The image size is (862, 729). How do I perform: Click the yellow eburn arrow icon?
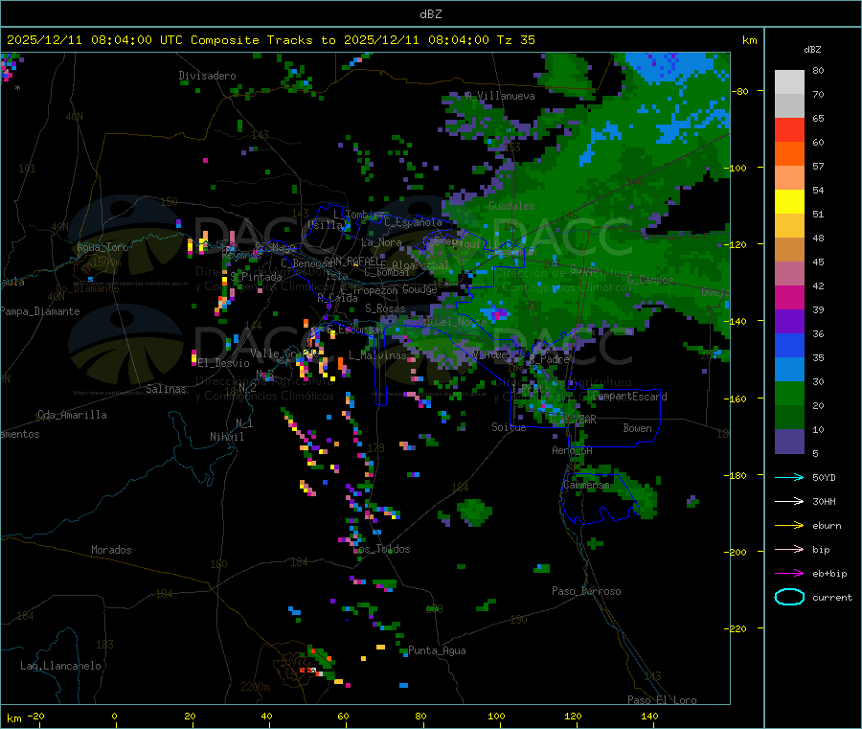[789, 526]
